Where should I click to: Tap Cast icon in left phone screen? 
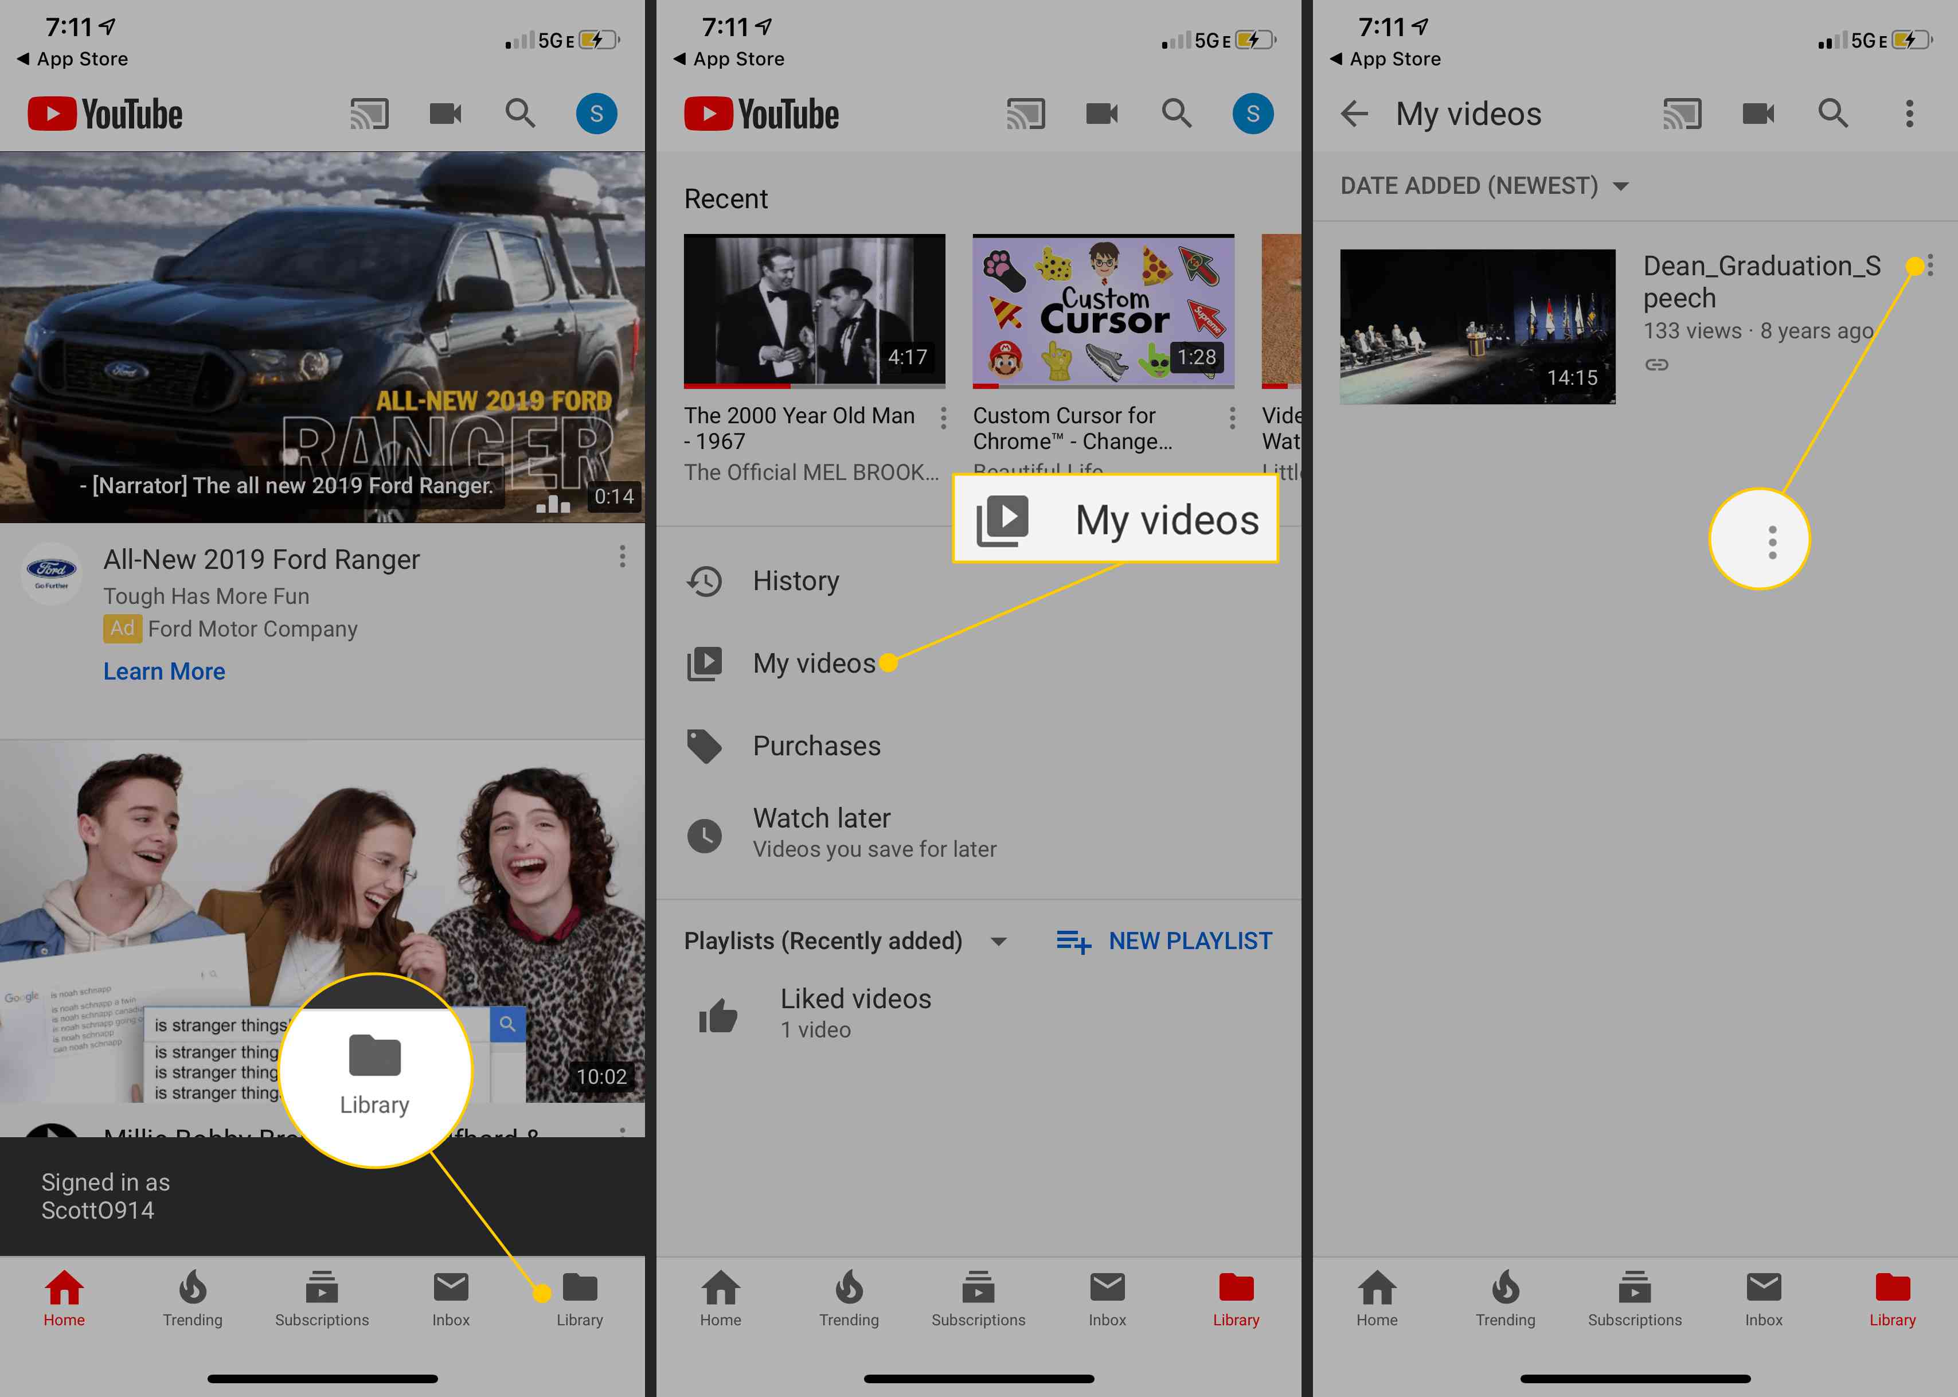369,114
